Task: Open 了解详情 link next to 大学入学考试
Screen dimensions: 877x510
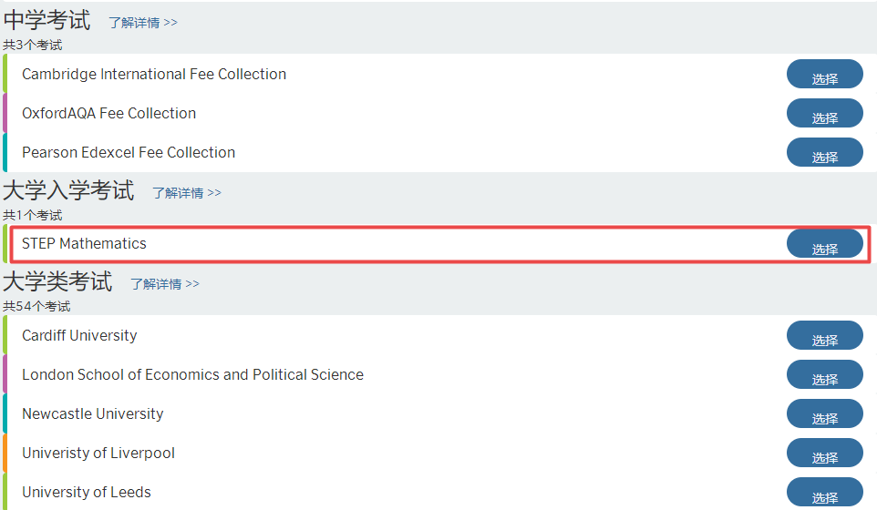Action: pos(187,193)
